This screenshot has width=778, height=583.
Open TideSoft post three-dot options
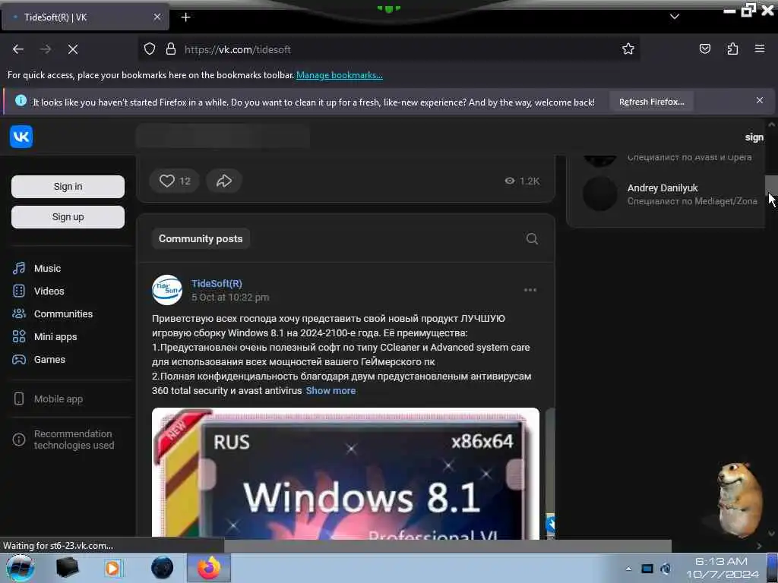coord(530,290)
